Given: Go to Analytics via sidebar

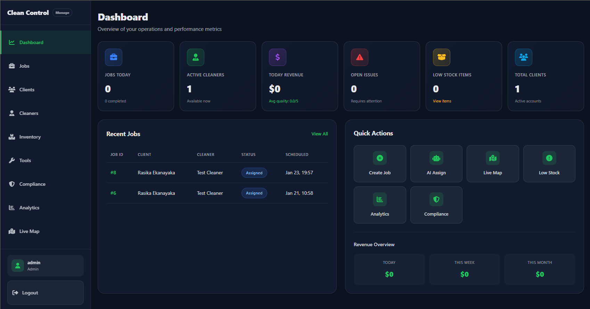Looking at the screenshot, I should [x=46, y=208].
